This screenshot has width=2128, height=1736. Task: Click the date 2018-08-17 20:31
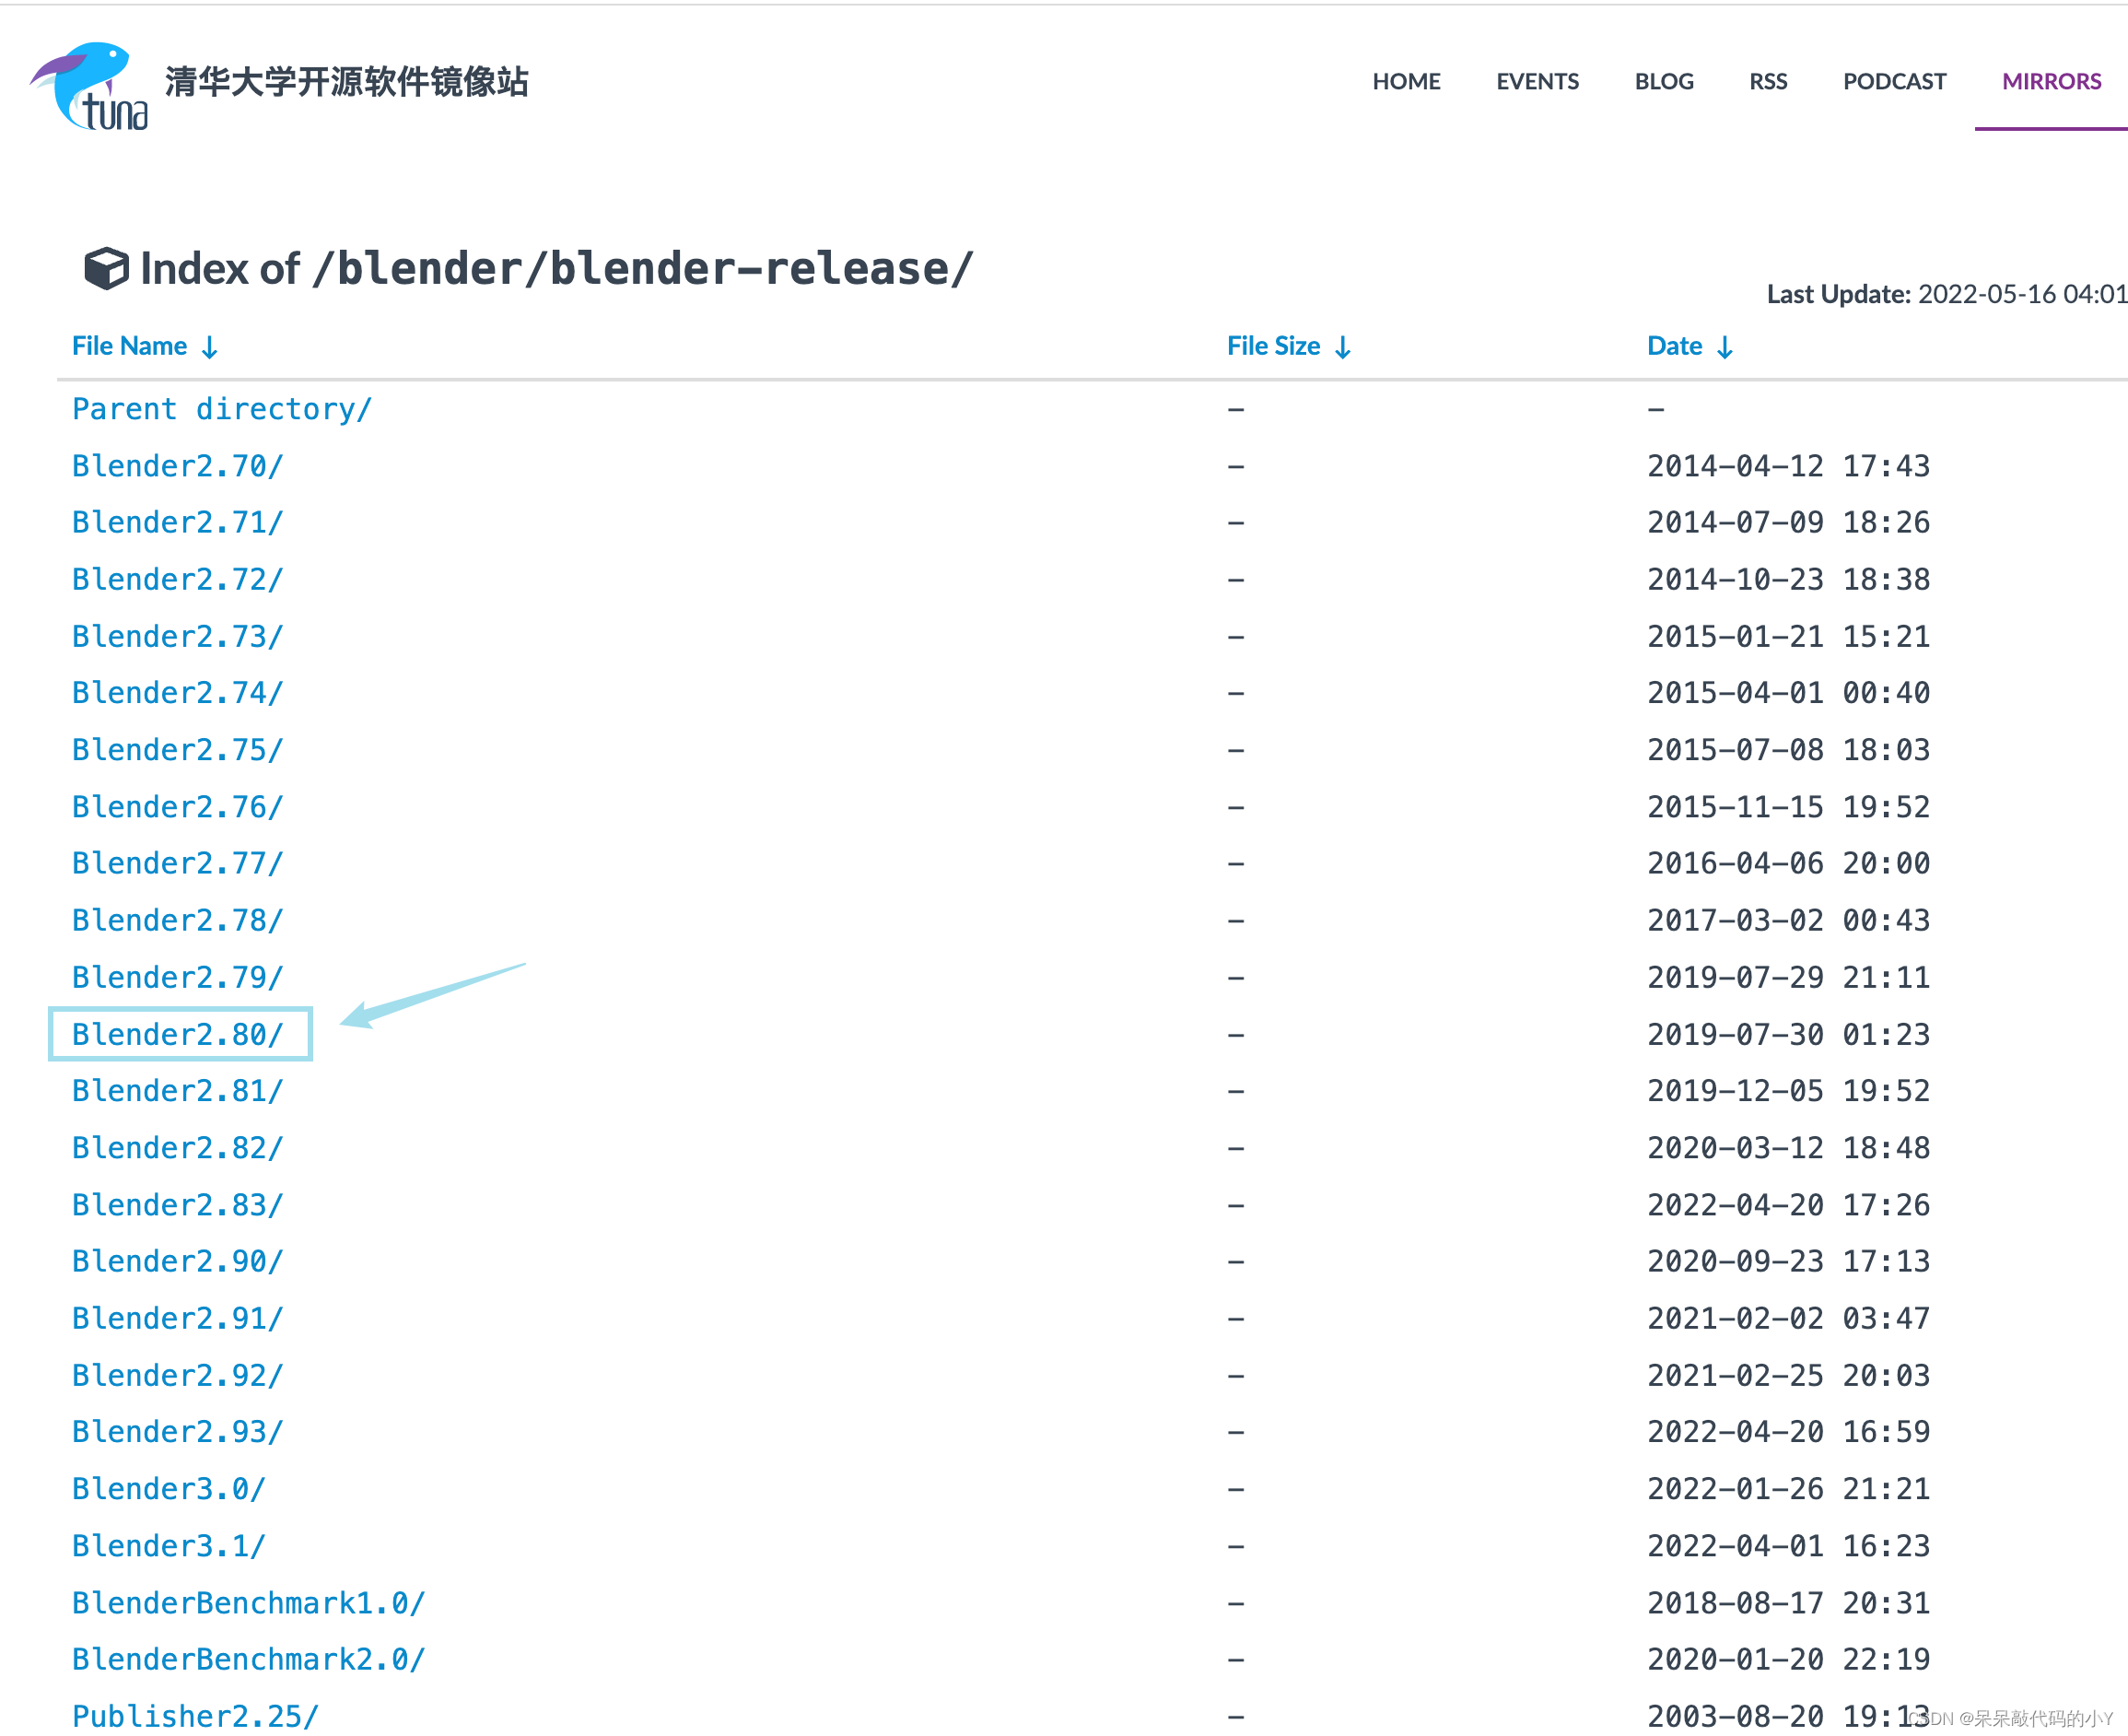[1788, 1602]
